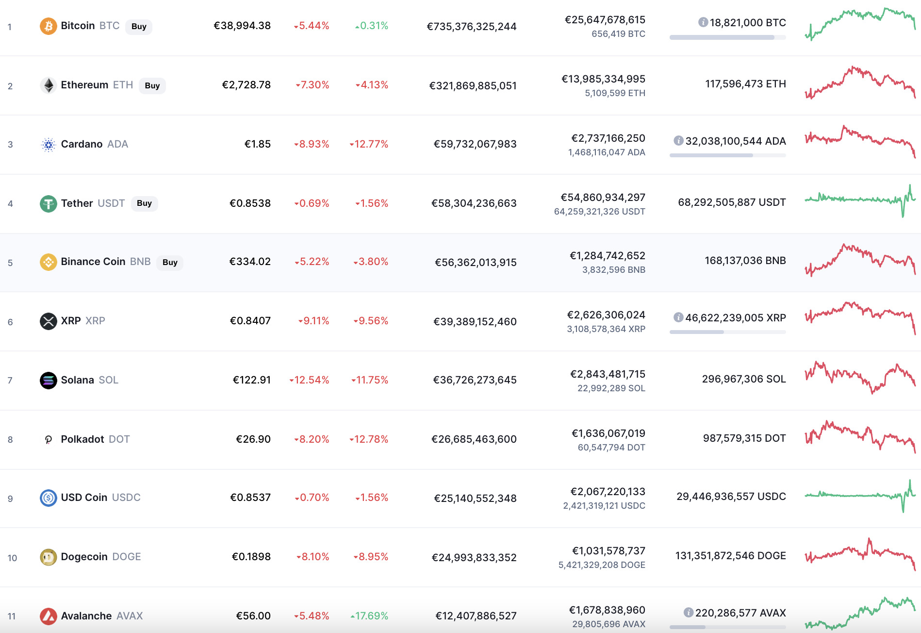Image resolution: width=921 pixels, height=633 pixels.
Task: Click Cardano market cap €59,732,067,983
Action: tap(475, 144)
